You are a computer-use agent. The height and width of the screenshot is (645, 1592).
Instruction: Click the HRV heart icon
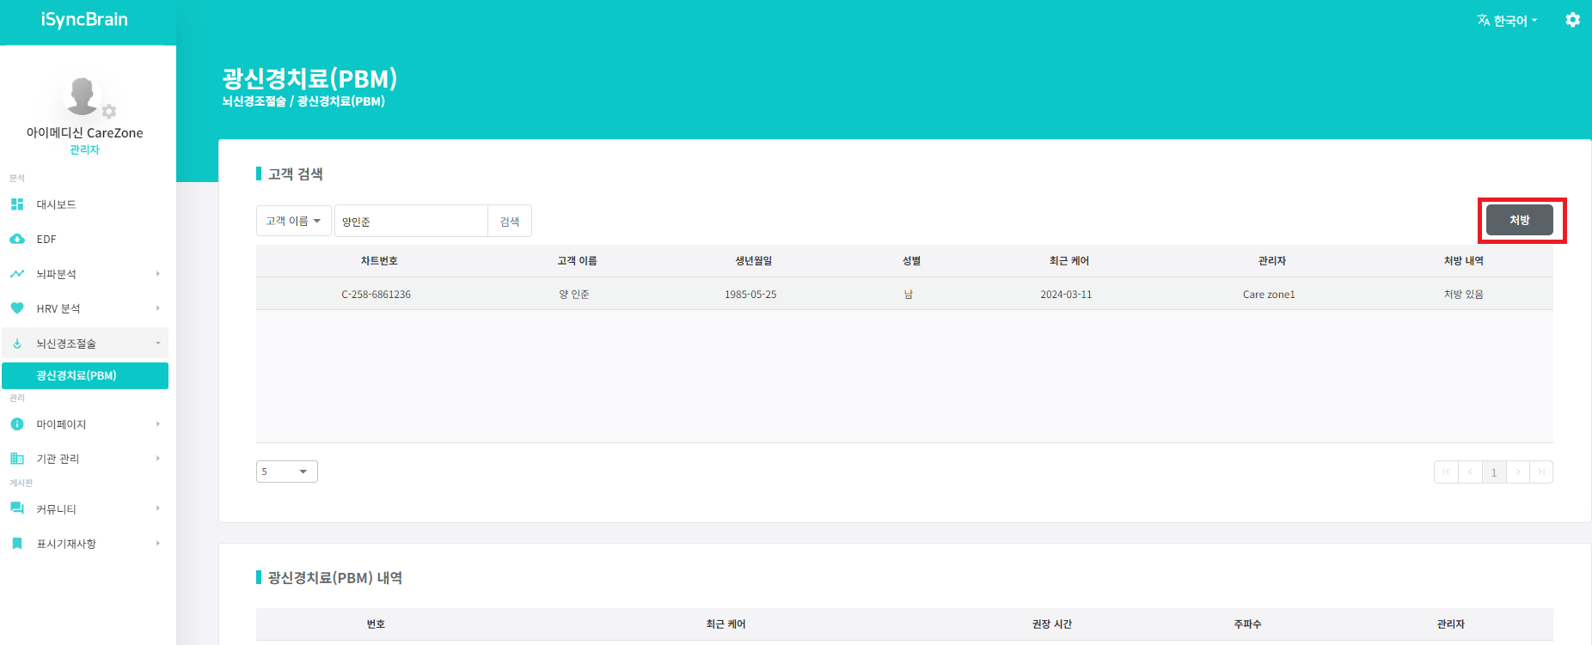(17, 308)
